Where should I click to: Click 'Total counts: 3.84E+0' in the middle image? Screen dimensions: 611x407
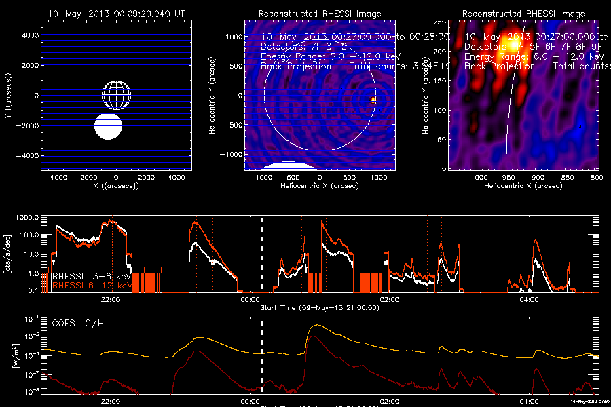click(x=399, y=66)
